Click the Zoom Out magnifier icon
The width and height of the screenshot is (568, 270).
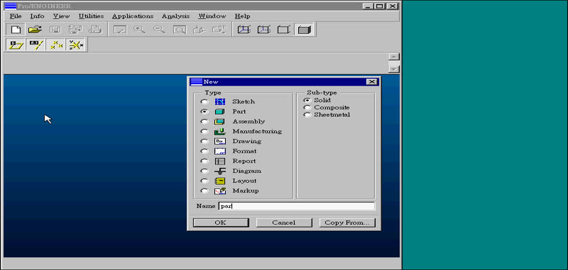click(160, 30)
